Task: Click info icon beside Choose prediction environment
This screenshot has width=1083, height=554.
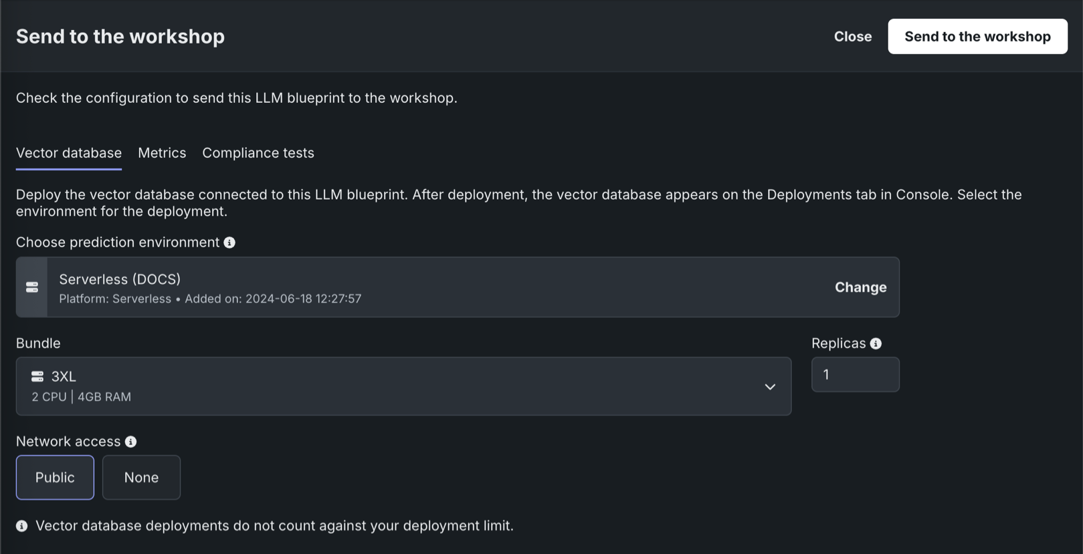Action: [x=229, y=243]
